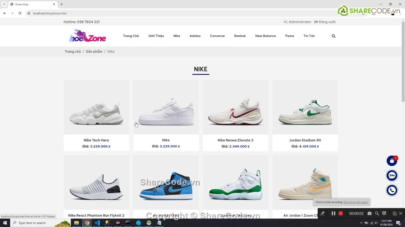
Task: Click the Nike Renew Elevate 3 image
Action: (235, 107)
